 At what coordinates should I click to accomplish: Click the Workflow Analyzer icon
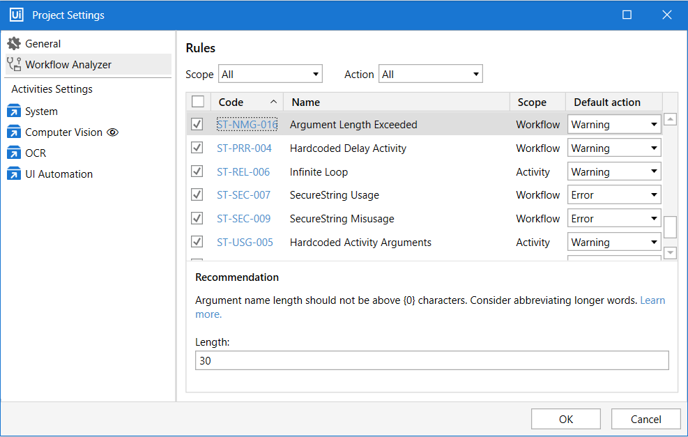[x=14, y=65]
